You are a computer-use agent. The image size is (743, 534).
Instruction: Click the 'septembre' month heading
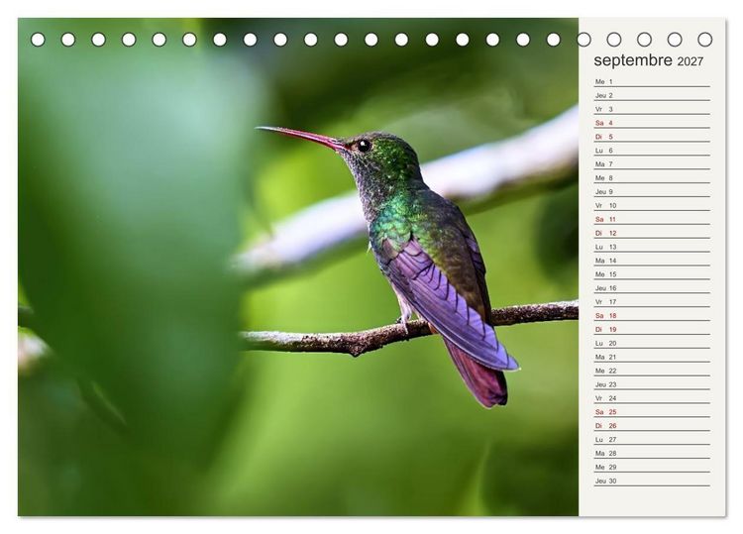click(633, 60)
